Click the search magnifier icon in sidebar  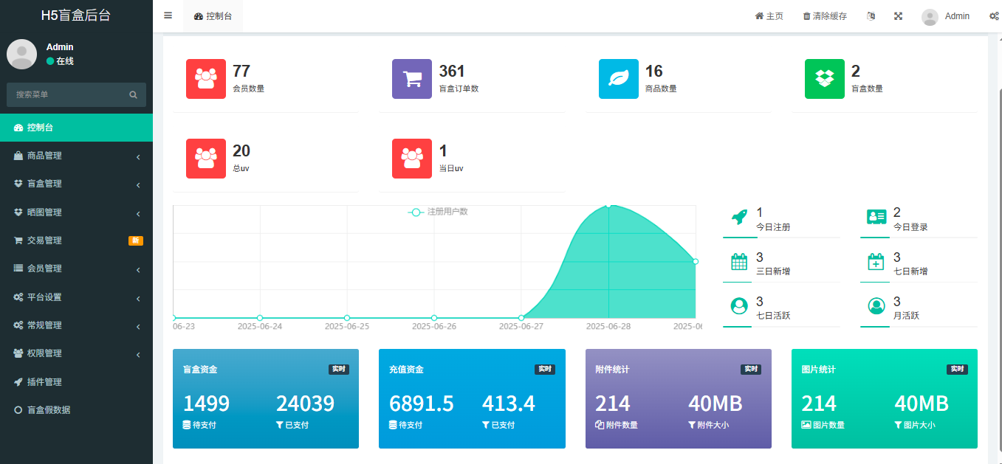(134, 95)
